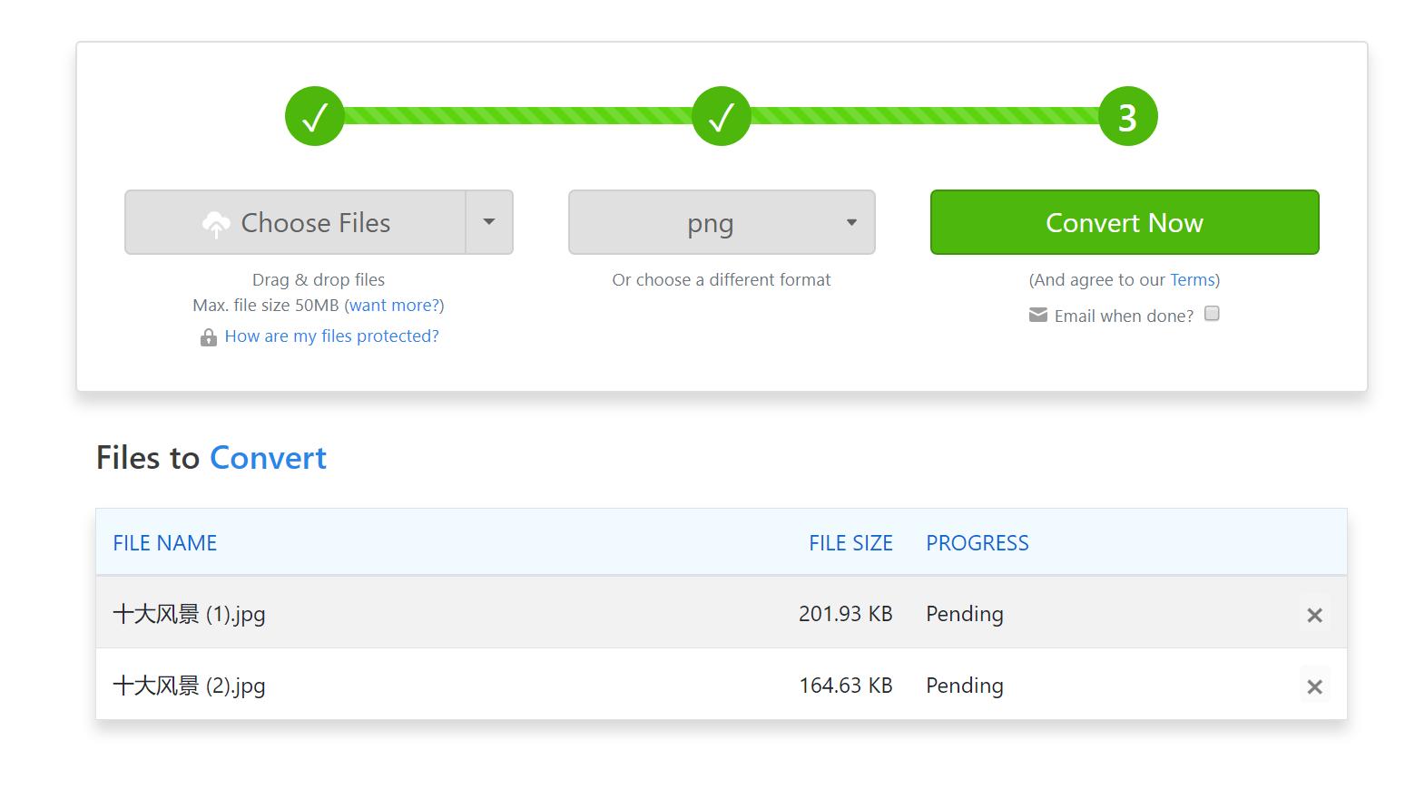The width and height of the screenshot is (1405, 788).
Task: Click the PROGRESS column header
Action: [x=977, y=543]
